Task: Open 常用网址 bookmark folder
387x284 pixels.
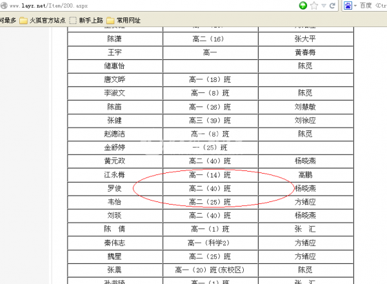Action: pyautogui.click(x=123, y=20)
